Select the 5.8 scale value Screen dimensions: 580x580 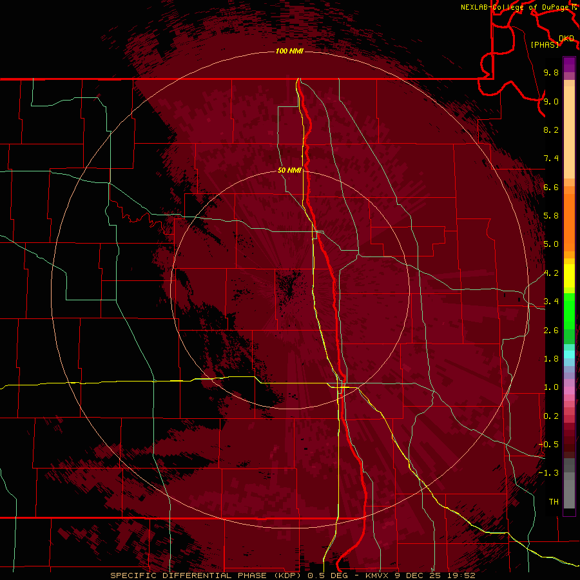[551, 216]
